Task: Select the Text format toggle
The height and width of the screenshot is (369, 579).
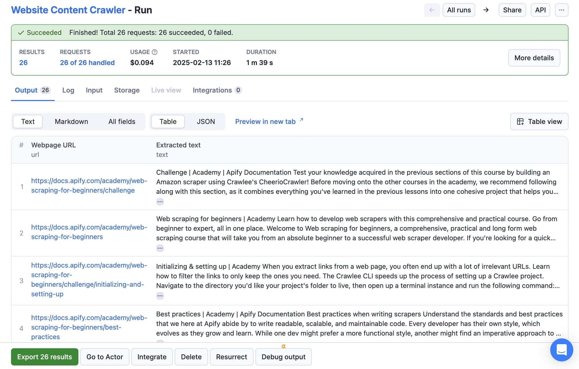Action: point(28,121)
